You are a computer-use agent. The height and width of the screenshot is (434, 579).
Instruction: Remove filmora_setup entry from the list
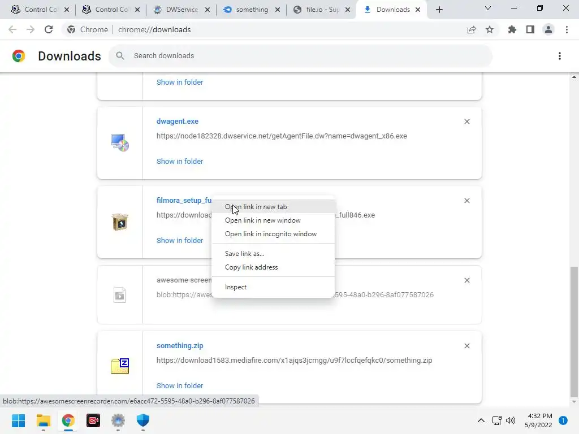pyautogui.click(x=466, y=201)
